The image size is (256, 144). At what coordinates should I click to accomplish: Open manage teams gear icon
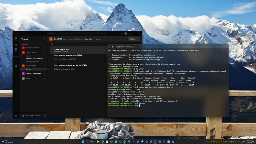coord(44,115)
